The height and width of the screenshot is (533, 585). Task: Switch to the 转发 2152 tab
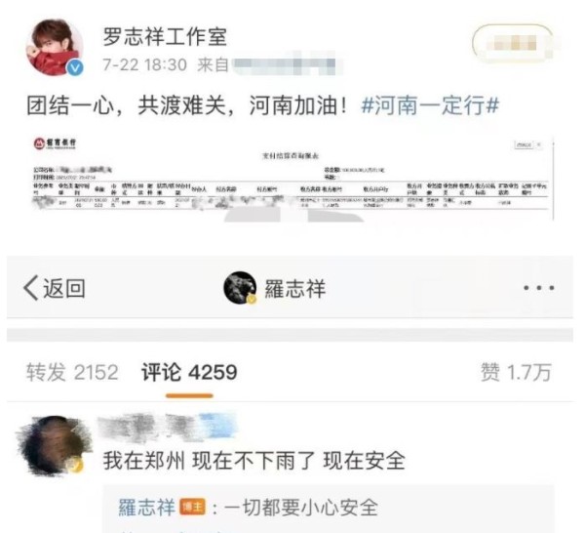[x=72, y=372]
